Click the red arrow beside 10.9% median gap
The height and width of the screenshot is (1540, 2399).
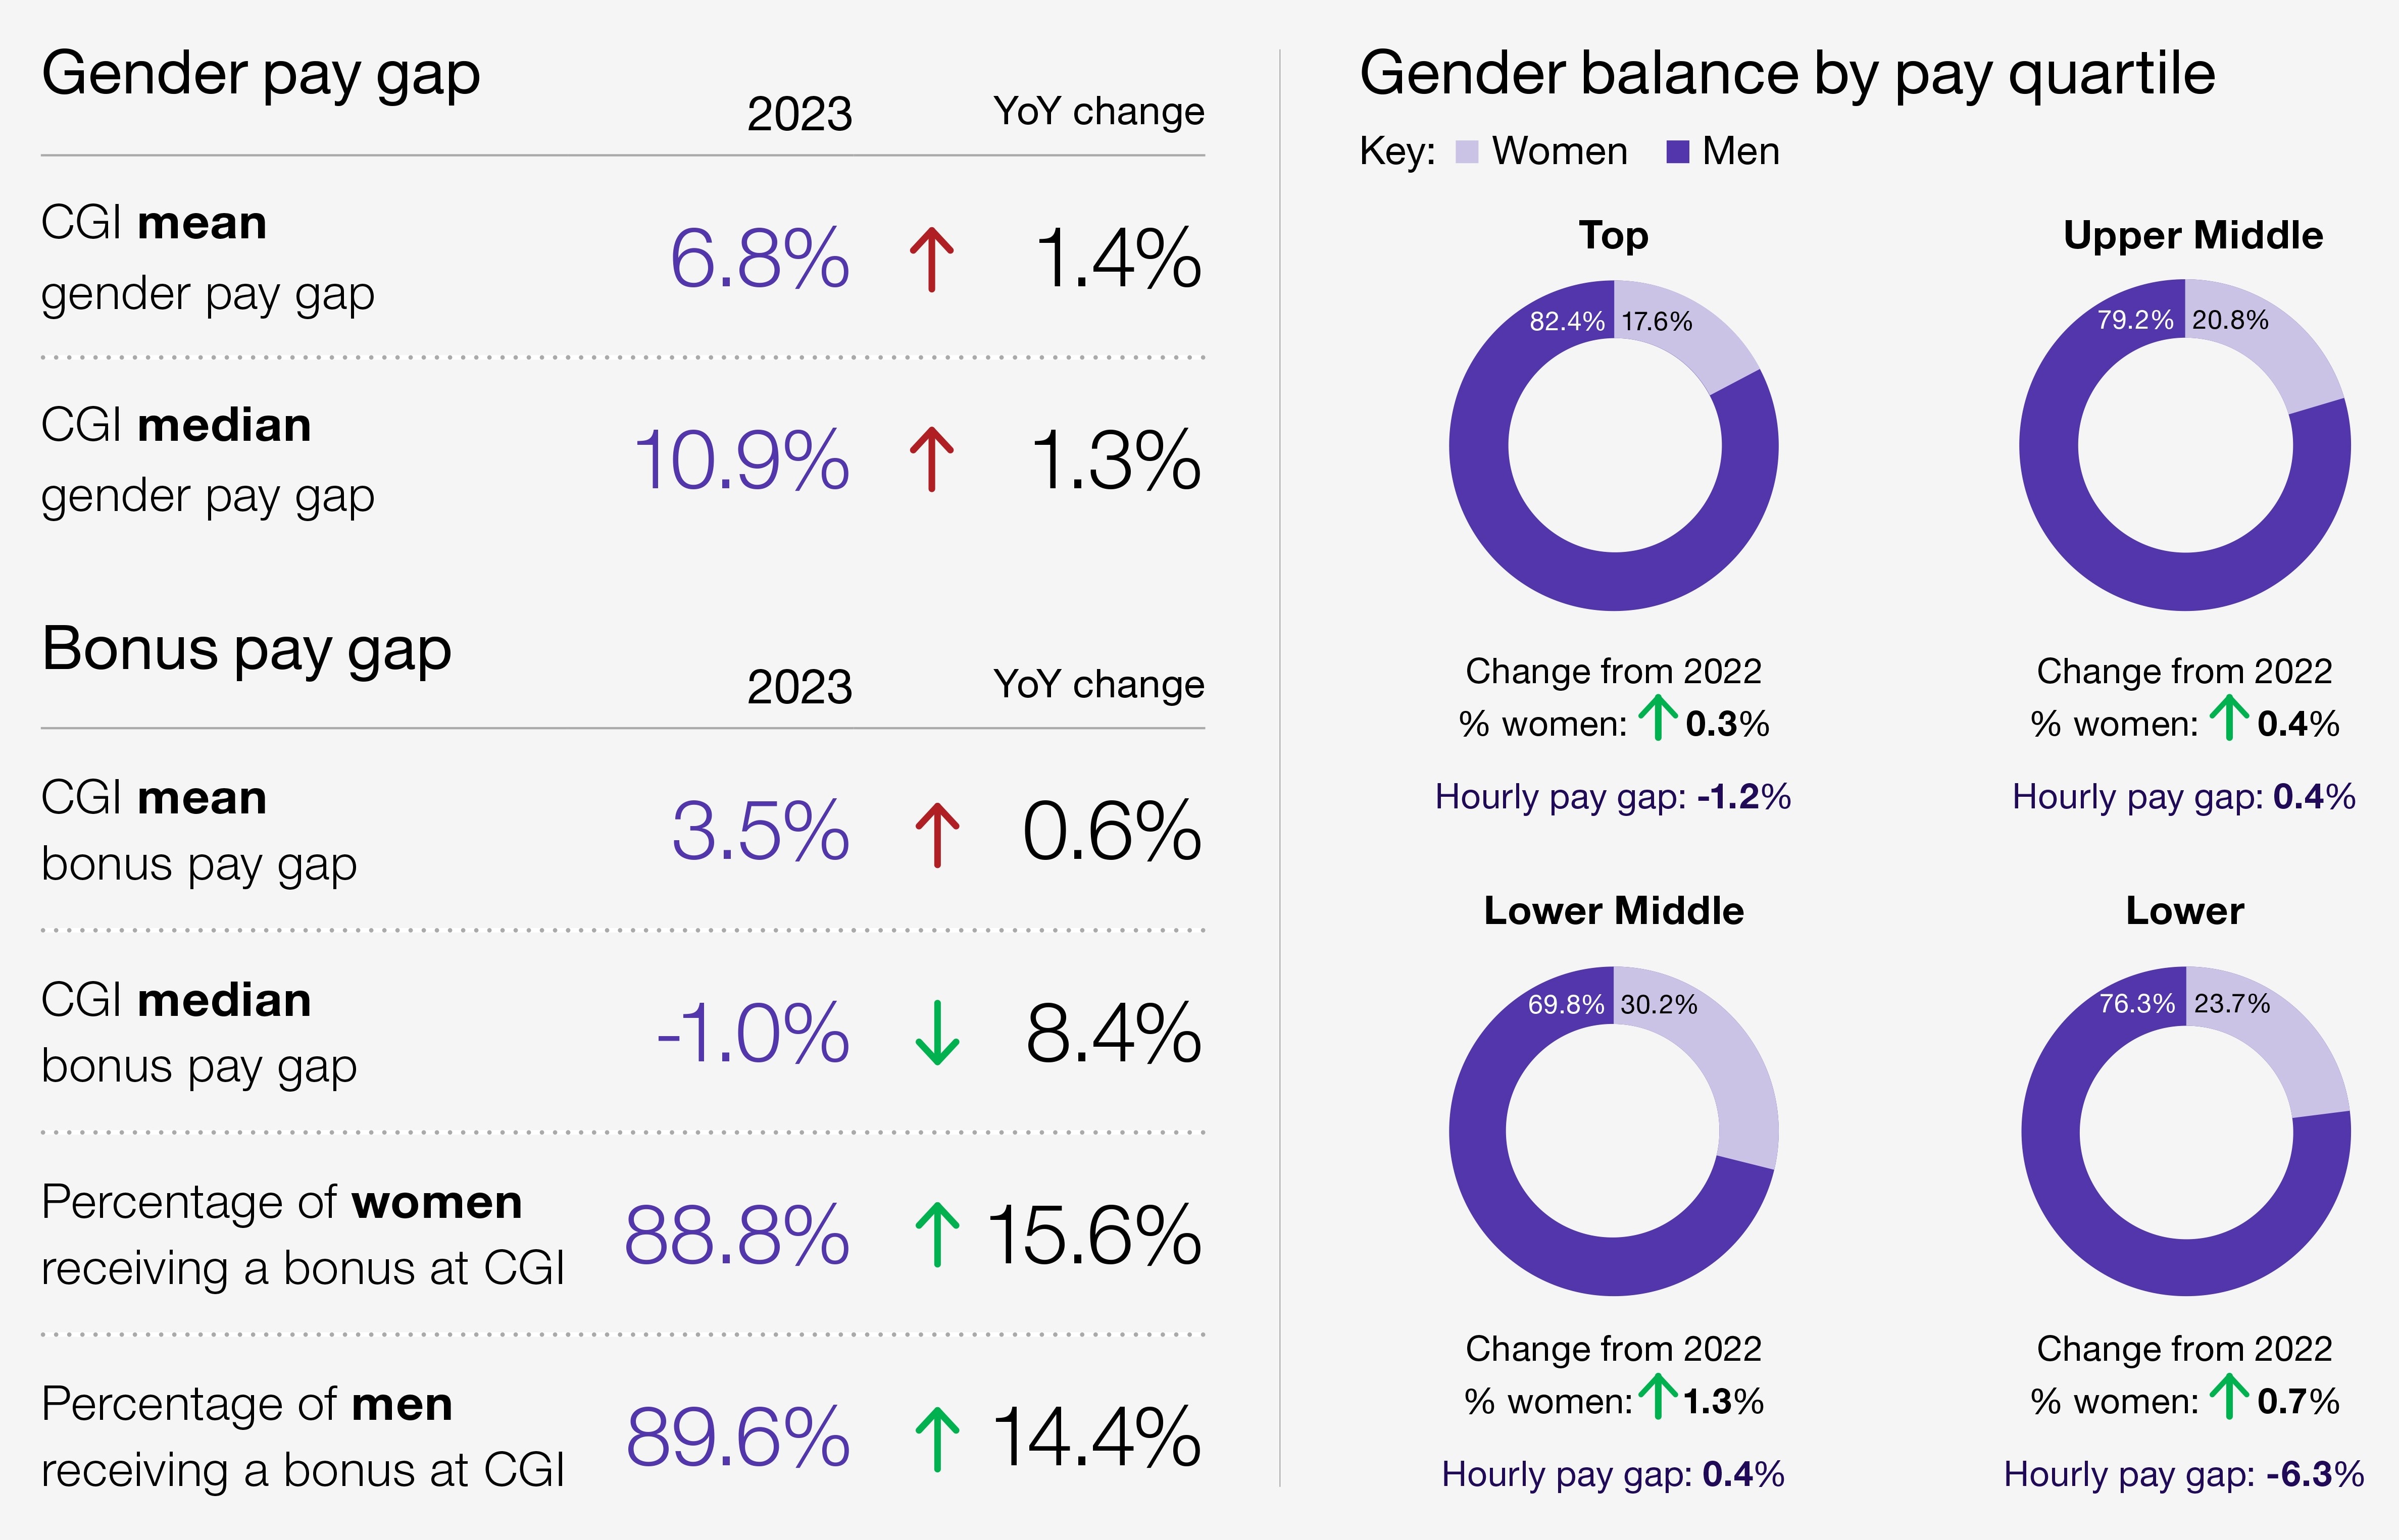[931, 459]
